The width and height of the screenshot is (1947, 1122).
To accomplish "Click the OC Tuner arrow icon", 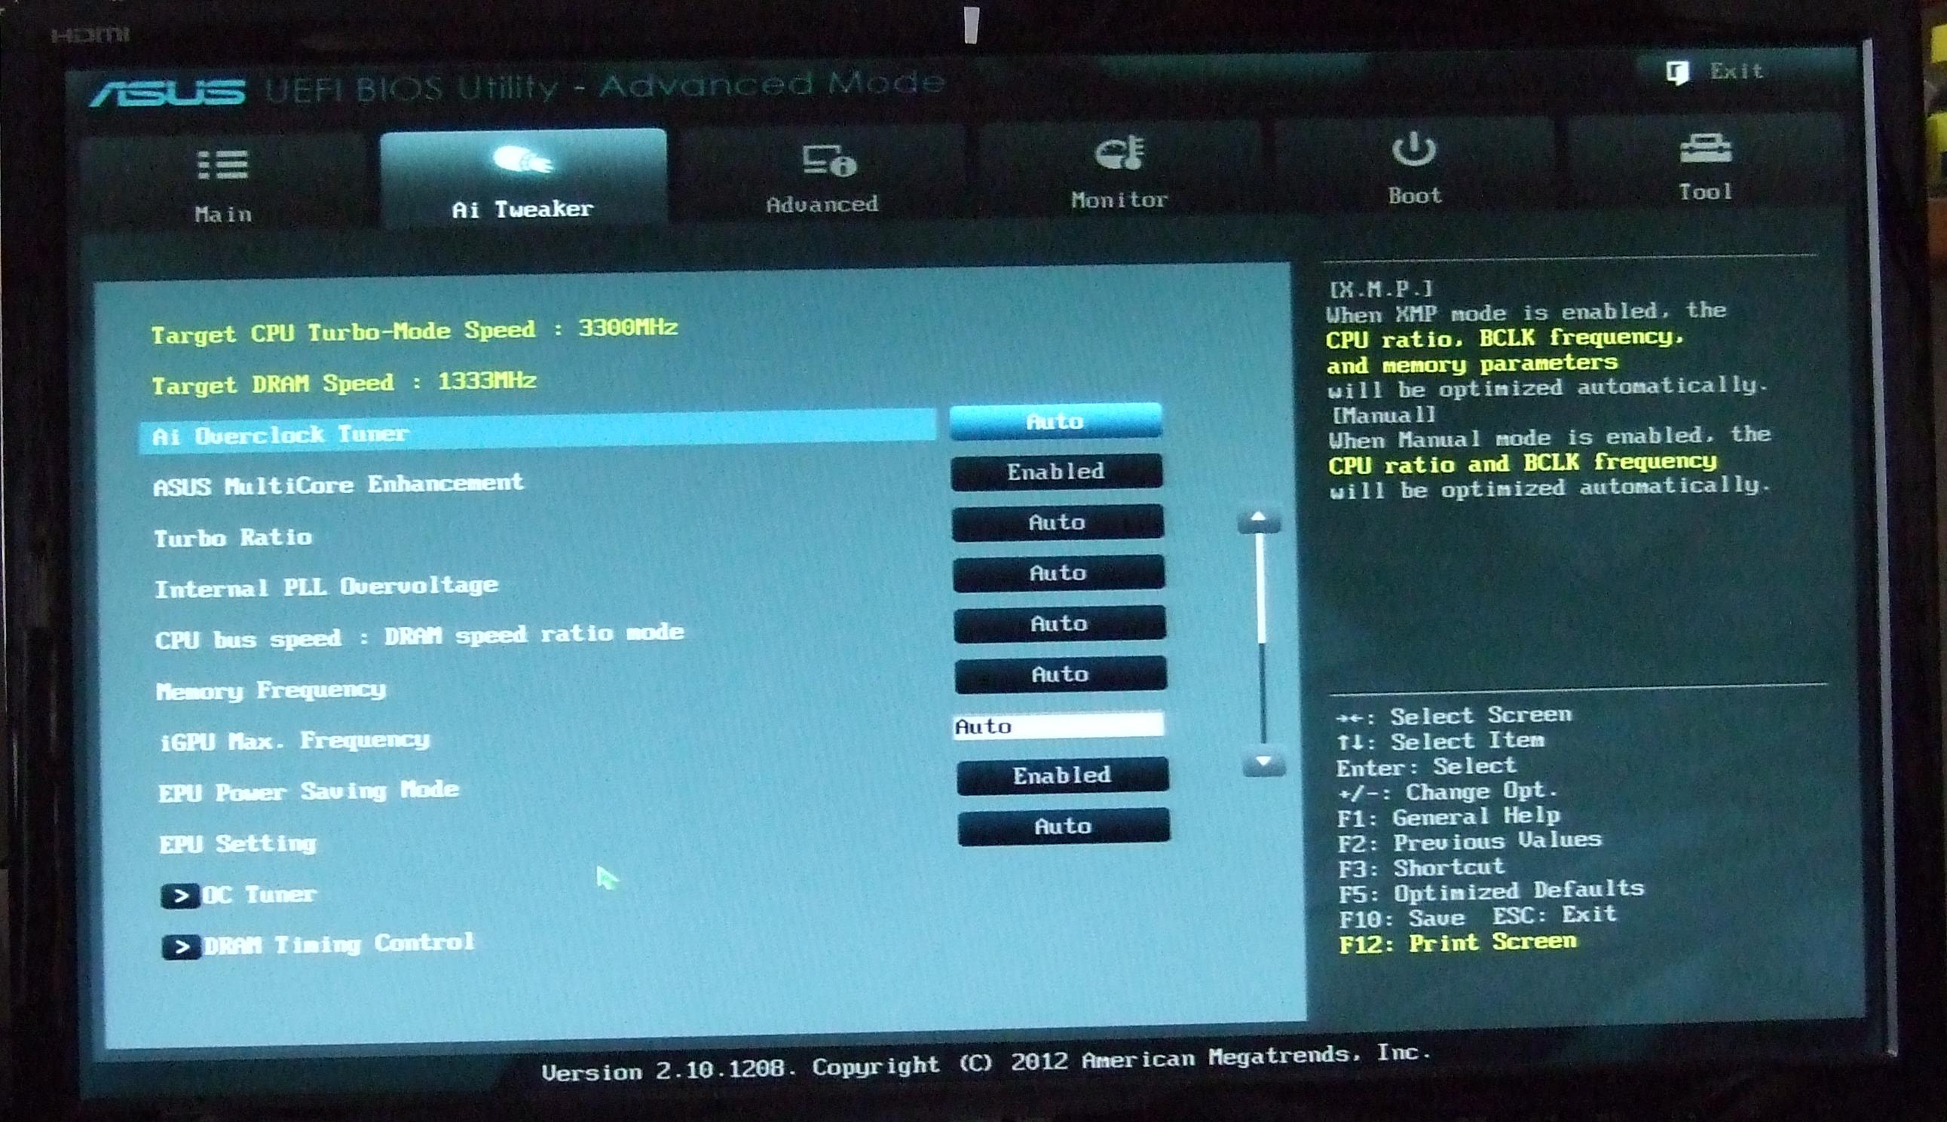I will [x=180, y=895].
